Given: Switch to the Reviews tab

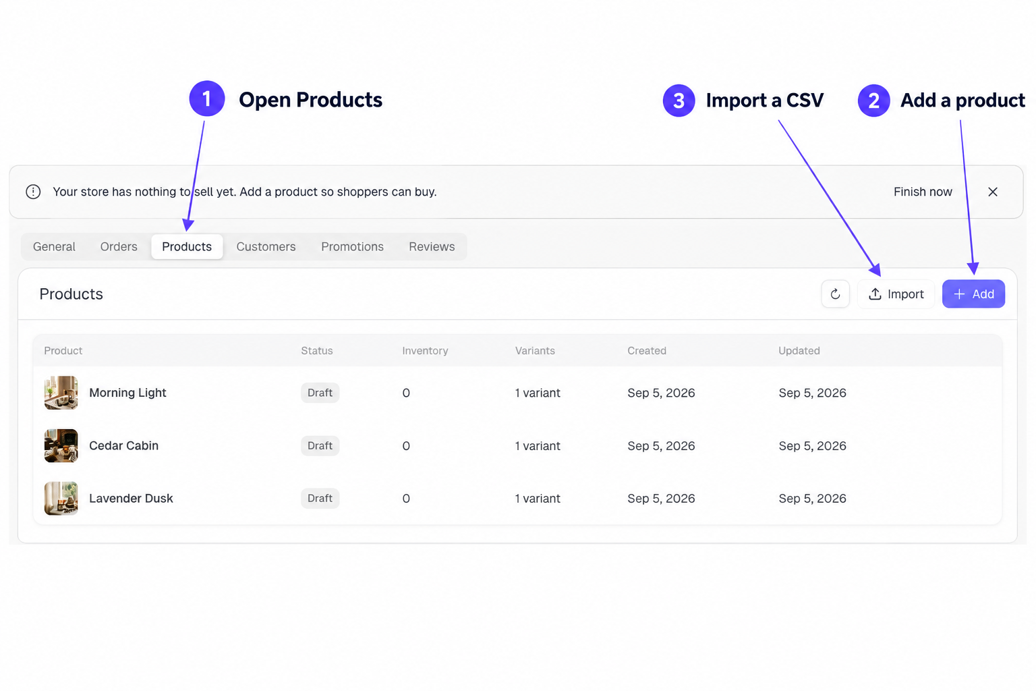Looking at the screenshot, I should point(432,247).
